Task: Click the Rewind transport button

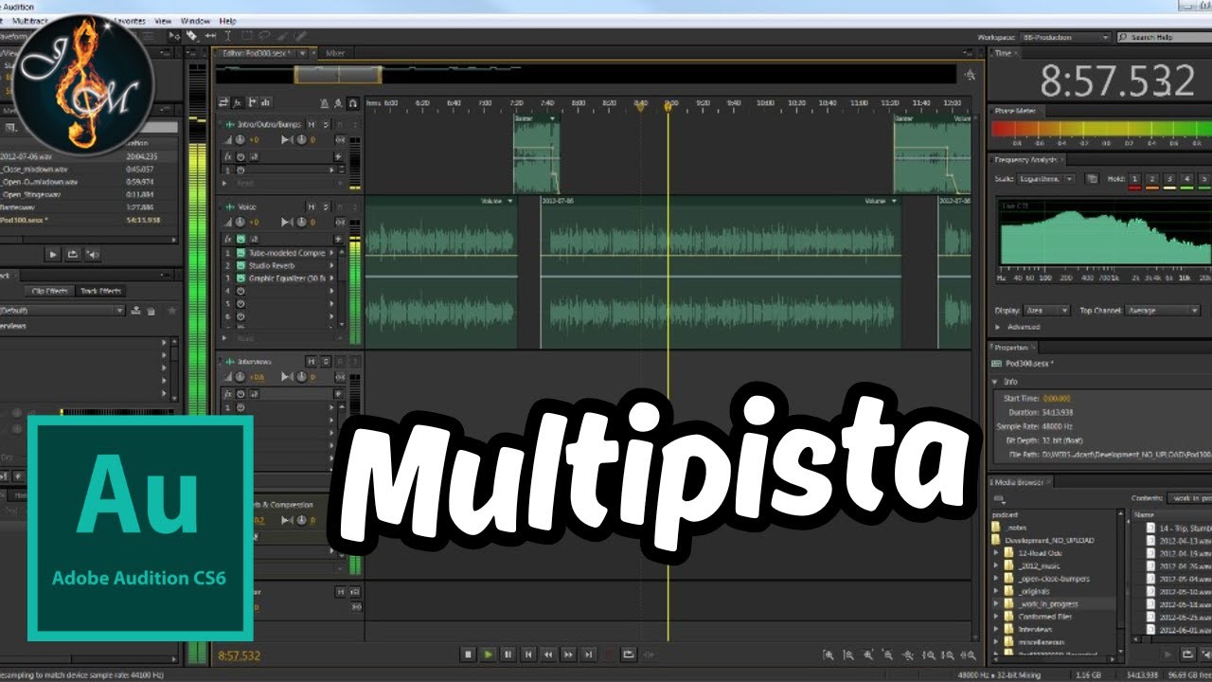Action: tap(548, 654)
